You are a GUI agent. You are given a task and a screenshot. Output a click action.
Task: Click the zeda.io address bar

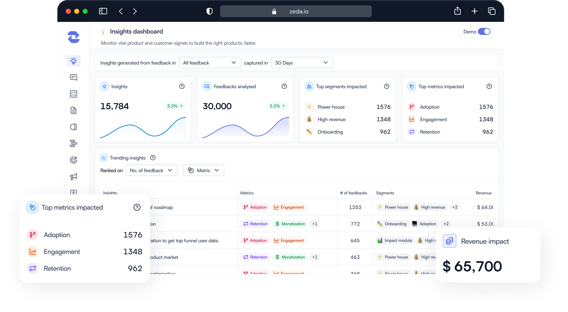[x=296, y=11]
